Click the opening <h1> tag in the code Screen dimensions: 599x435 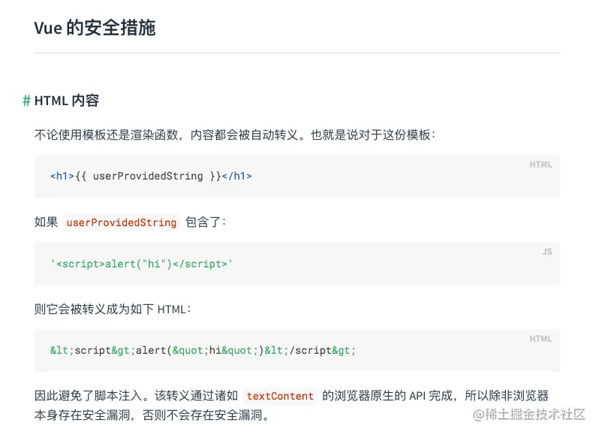[62, 177]
